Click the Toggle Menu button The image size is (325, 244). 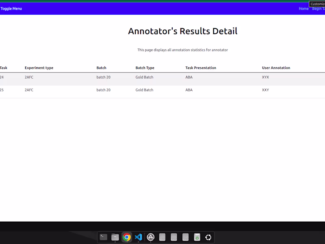tap(11, 9)
